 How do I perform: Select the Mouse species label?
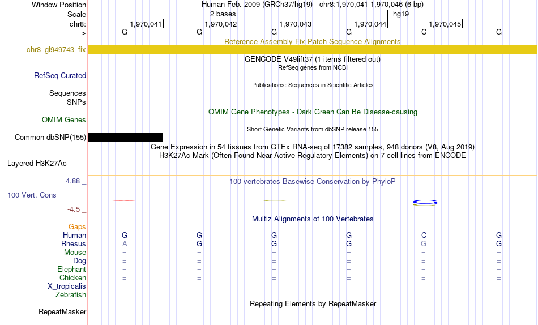[75, 253]
